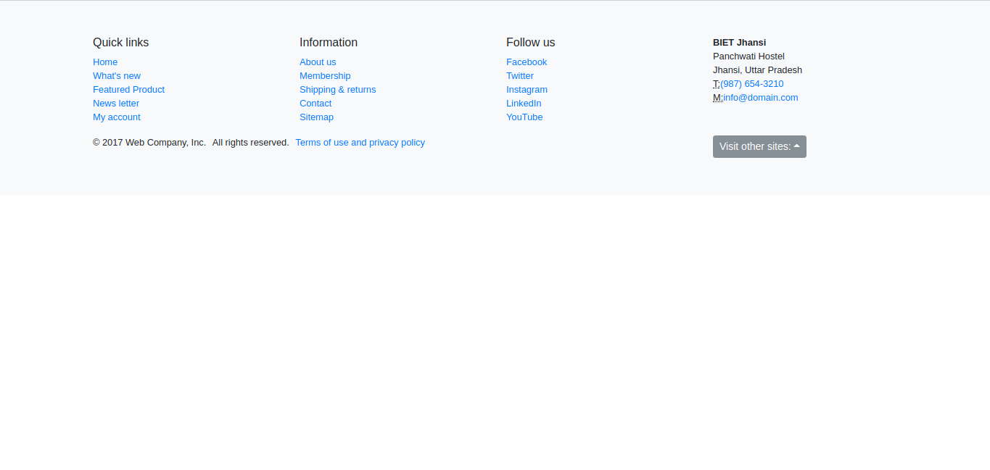Go to the What's new link
The height and width of the screenshot is (470, 990).
[x=117, y=76]
